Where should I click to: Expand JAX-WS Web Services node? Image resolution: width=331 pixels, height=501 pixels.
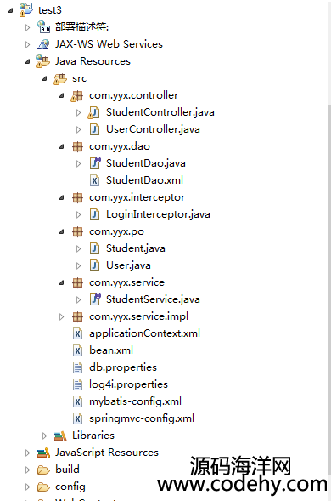click(x=27, y=44)
